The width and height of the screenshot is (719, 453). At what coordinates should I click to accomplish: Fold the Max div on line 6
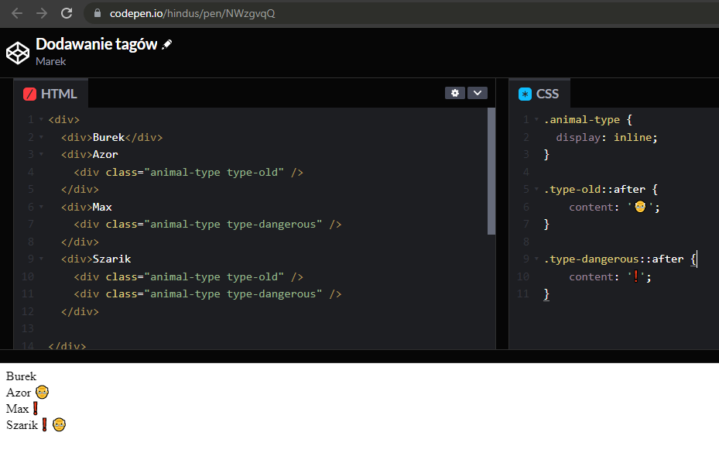[41, 208]
